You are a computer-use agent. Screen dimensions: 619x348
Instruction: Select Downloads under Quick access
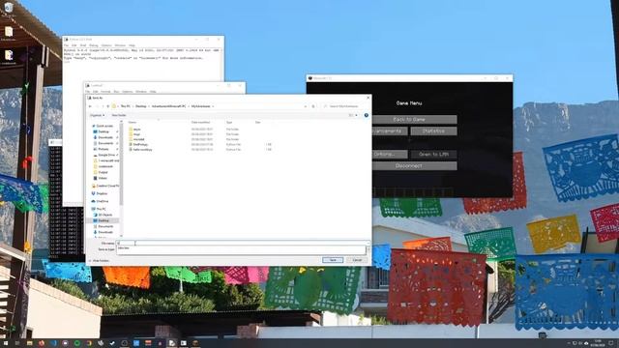(x=105, y=137)
